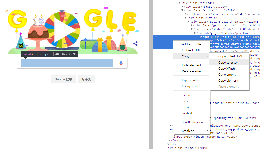This screenshot has height=149, width=260.
Task: Collapse the div id sfdiv node
Action: (x=182, y=10)
